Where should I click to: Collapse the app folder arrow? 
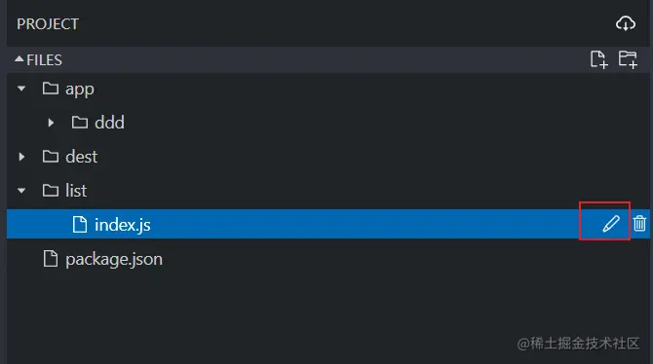pos(21,89)
